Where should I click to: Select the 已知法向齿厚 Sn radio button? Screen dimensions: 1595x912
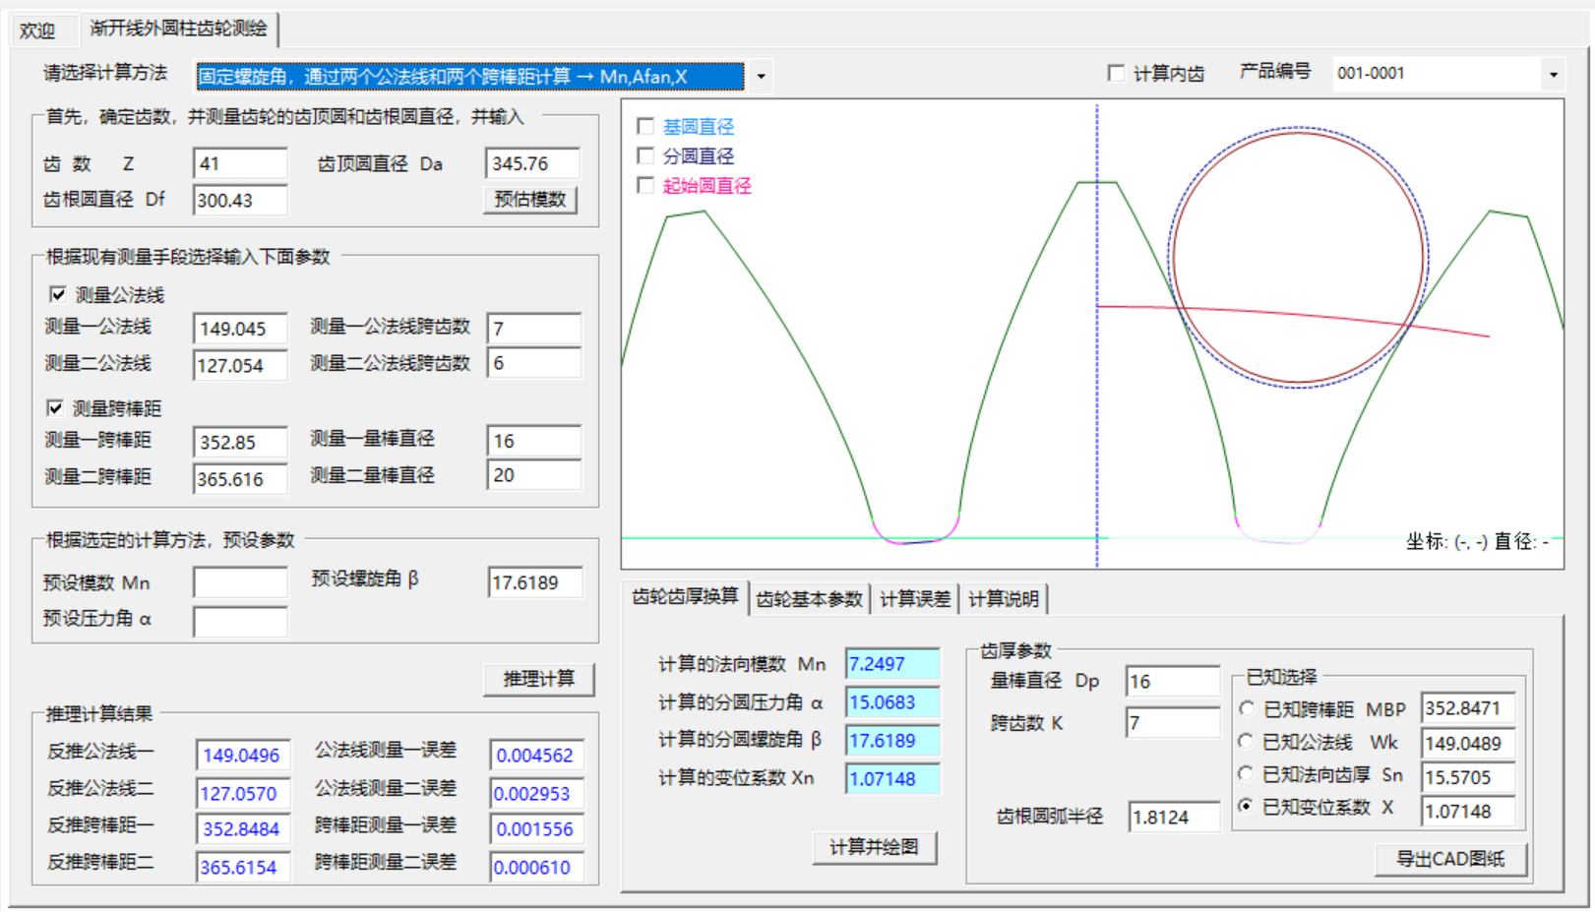coord(1247,774)
